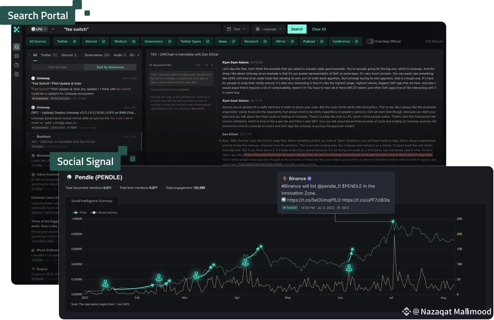Edit the Research source filter
The width and height of the screenshot is (494, 320).
265,42
